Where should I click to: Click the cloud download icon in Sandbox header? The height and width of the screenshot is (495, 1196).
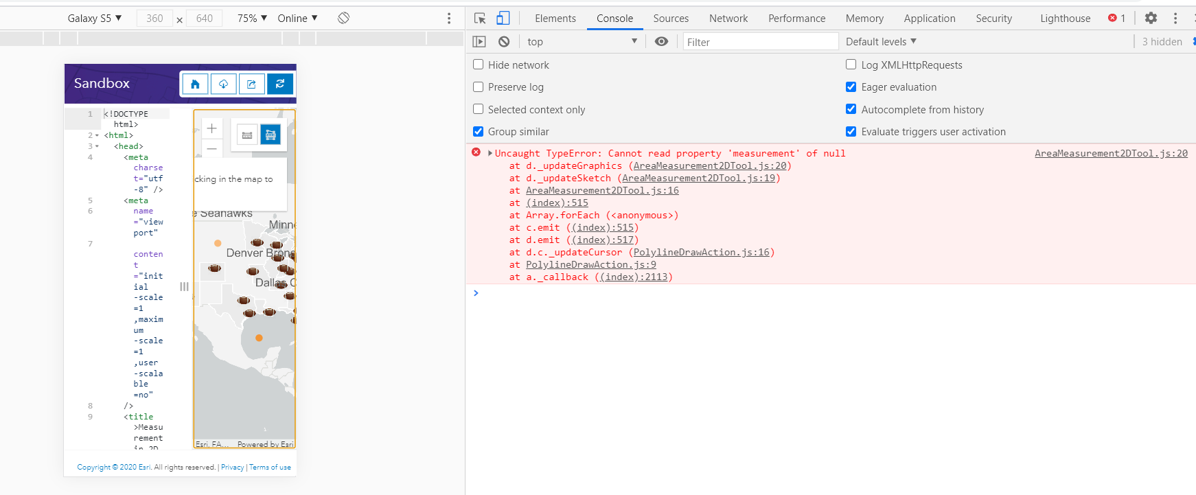tap(223, 84)
